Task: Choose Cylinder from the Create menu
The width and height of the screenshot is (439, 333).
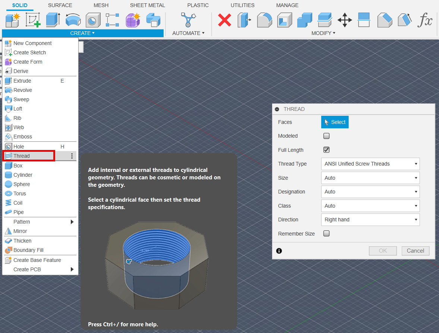Action: click(x=23, y=175)
